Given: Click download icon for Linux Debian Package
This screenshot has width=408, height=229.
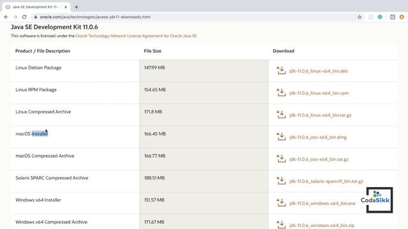Looking at the screenshot, I should (x=281, y=71).
